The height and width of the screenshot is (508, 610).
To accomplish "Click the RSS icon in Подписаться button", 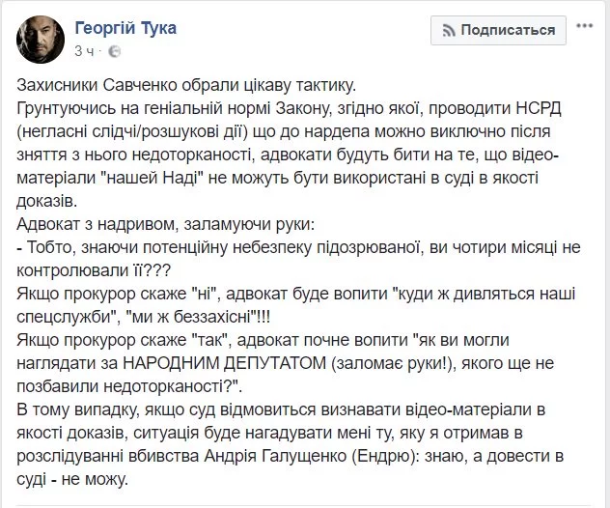I will [449, 30].
